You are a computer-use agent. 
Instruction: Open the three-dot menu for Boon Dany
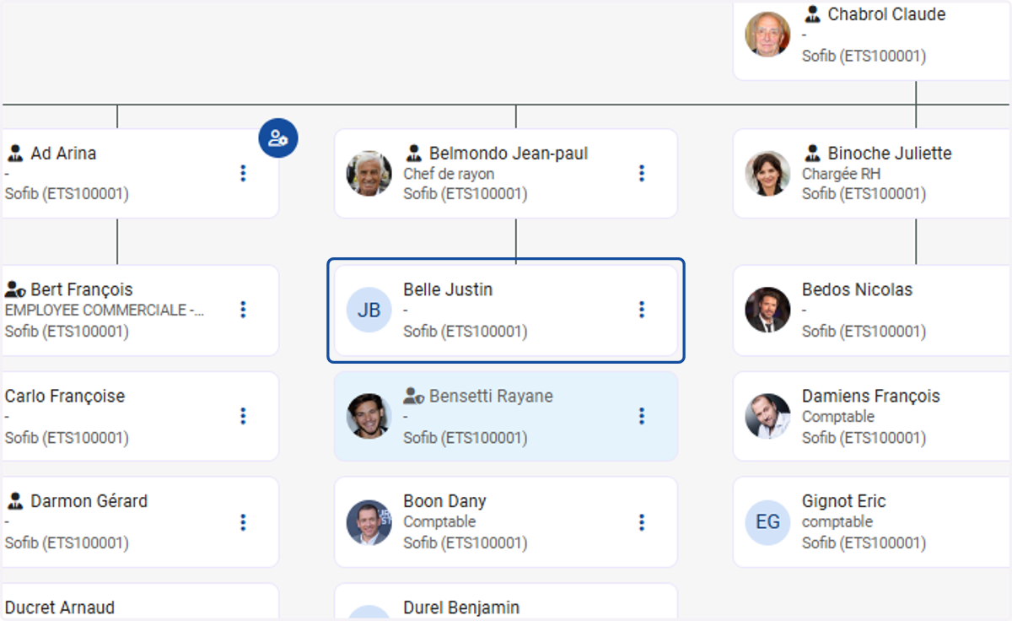642,522
